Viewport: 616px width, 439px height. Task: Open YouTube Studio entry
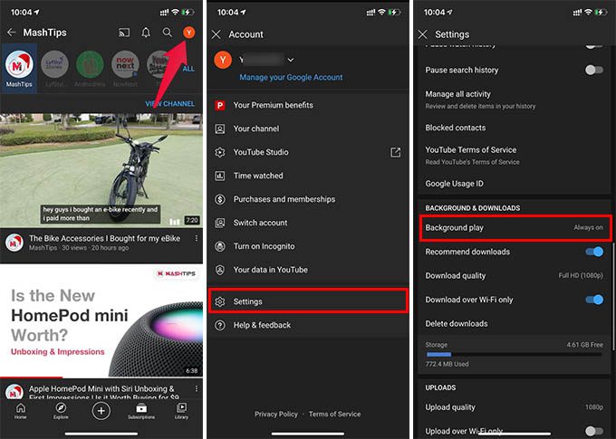(308, 152)
